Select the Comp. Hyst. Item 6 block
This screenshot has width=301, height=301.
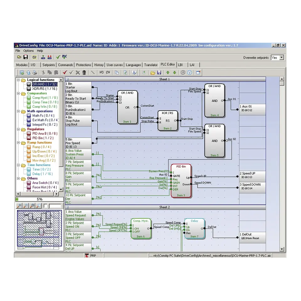coord(141,229)
